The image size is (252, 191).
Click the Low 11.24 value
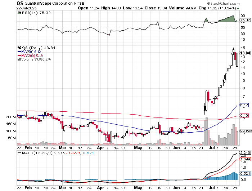133,8
